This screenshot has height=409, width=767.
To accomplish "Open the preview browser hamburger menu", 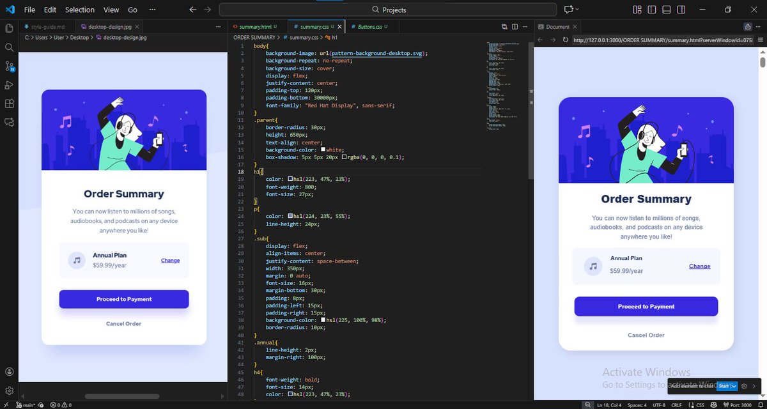I will pyautogui.click(x=762, y=40).
